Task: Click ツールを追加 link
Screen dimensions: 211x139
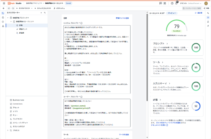Action: pos(124,135)
